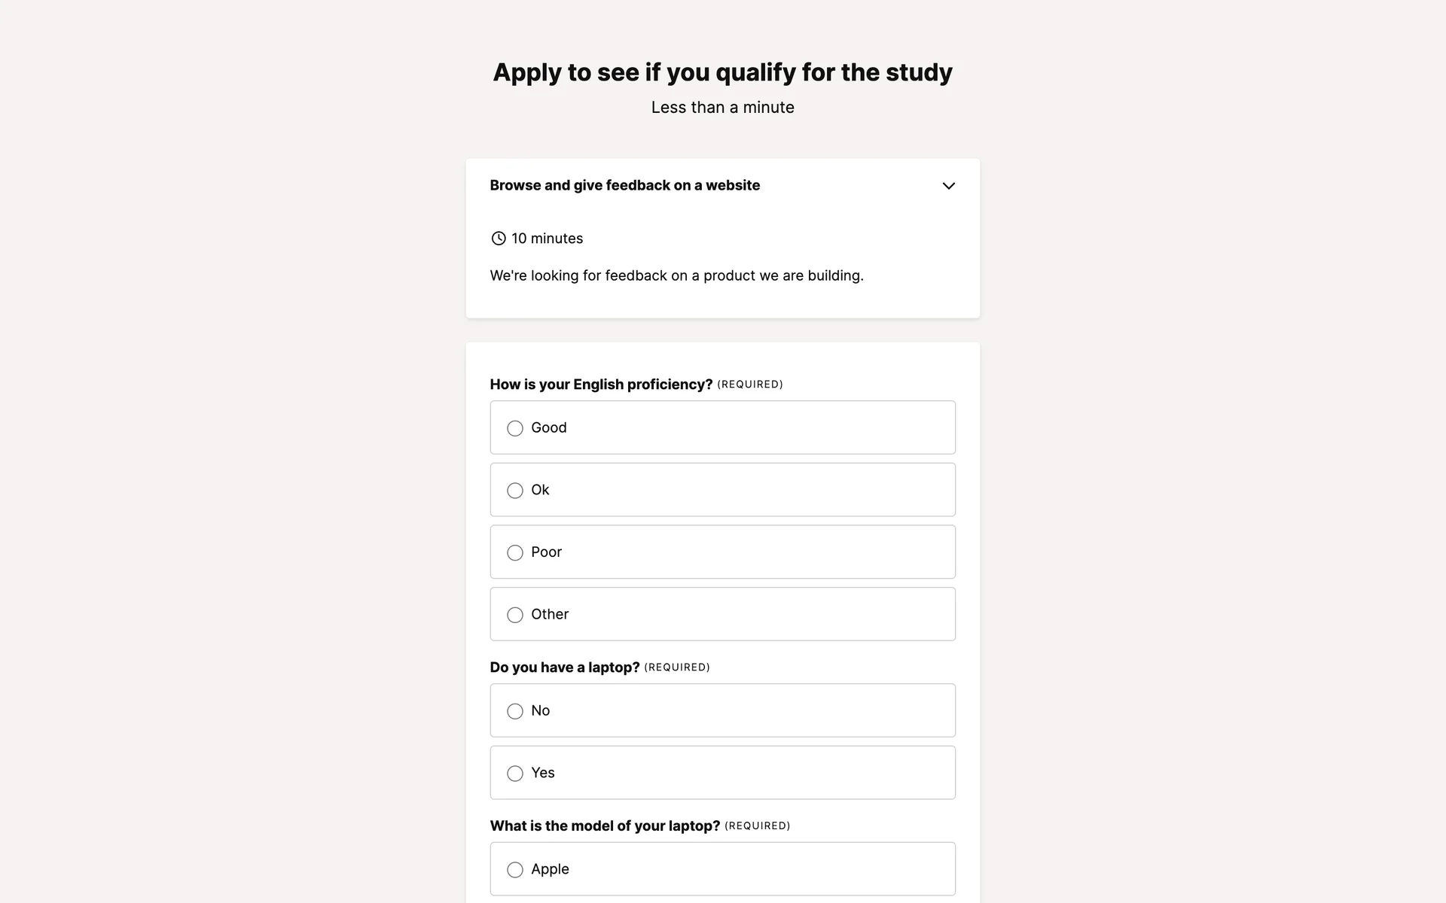Choose "Apple" as laptop model
Viewport: 1446px width, 903px height.
coord(515,870)
